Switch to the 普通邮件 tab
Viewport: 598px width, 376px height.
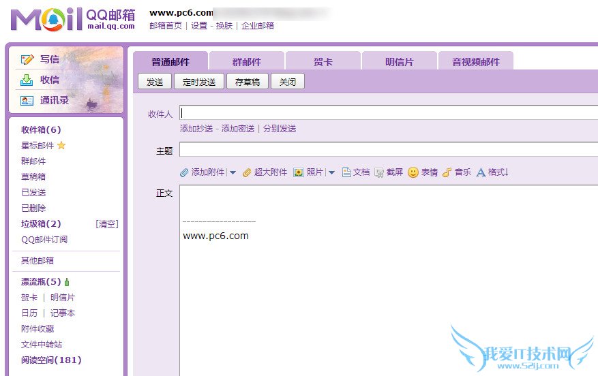coord(170,62)
